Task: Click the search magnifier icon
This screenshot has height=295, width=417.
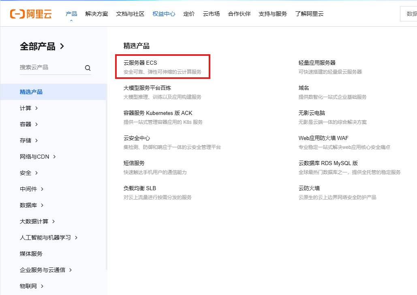Action: [88, 68]
